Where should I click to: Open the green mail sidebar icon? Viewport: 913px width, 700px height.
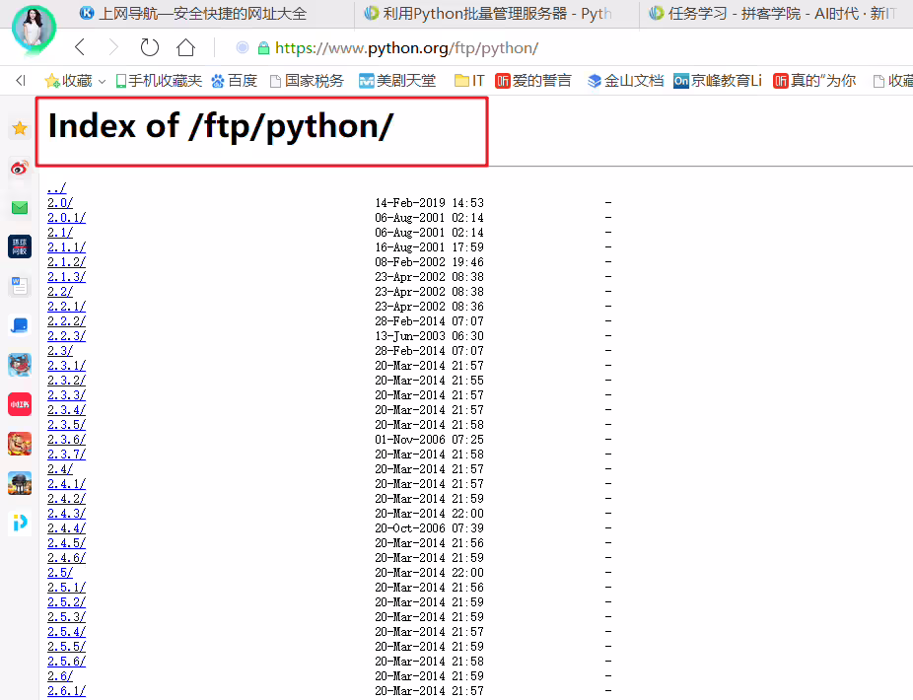pyautogui.click(x=20, y=207)
